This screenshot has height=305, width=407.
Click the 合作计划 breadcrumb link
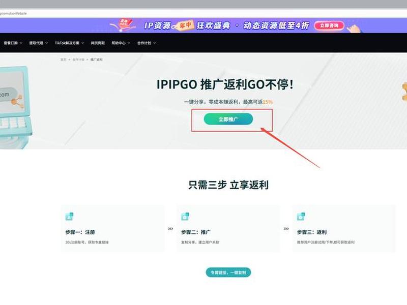pos(78,59)
